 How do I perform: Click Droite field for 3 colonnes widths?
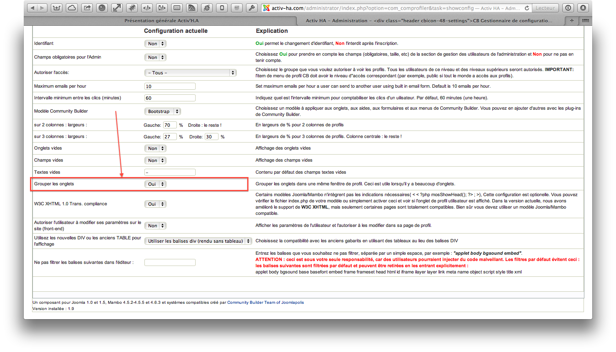pos(211,137)
